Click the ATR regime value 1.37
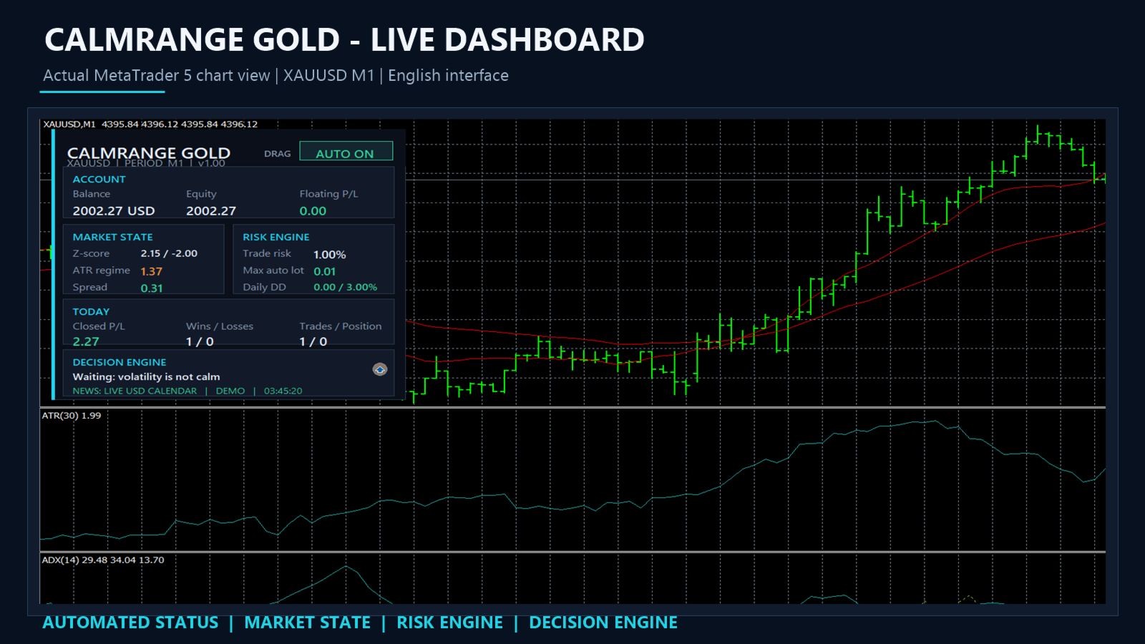This screenshot has width=1145, height=644. pos(152,271)
